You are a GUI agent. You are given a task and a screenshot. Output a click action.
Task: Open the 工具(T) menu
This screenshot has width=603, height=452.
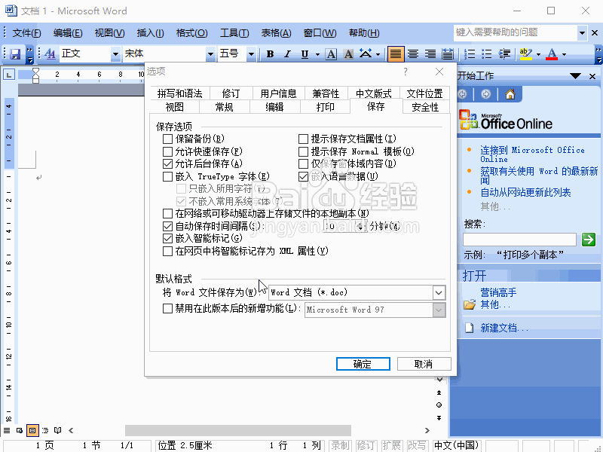tap(234, 33)
